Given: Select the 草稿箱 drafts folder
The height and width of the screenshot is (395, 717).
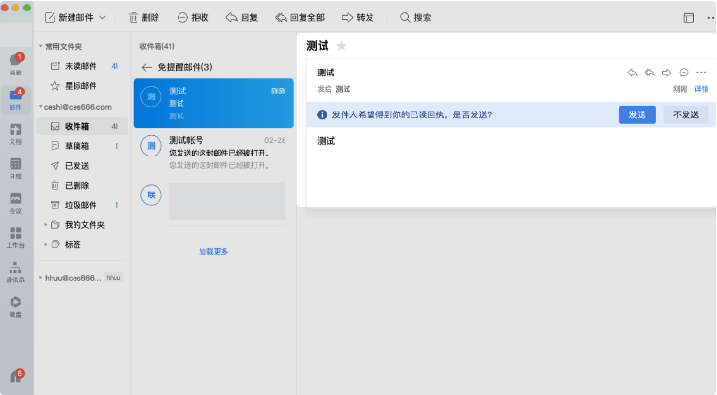Looking at the screenshot, I should [77, 146].
